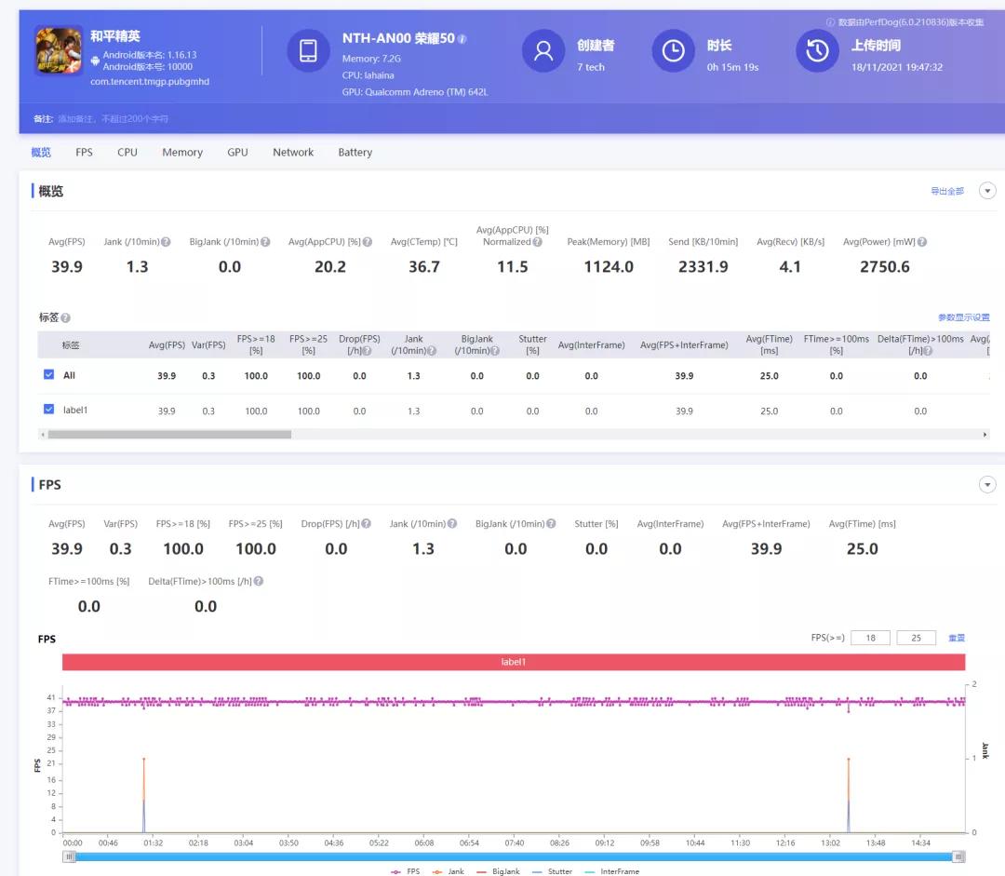Click the duration clock icon

673,50
